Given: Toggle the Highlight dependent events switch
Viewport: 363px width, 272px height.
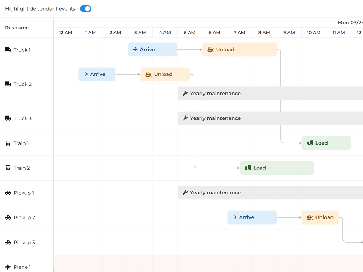Looking at the screenshot, I should coord(85,8).
